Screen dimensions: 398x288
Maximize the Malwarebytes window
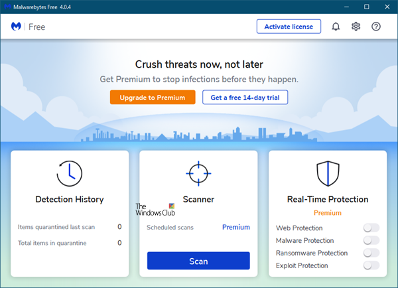tap(367, 6)
